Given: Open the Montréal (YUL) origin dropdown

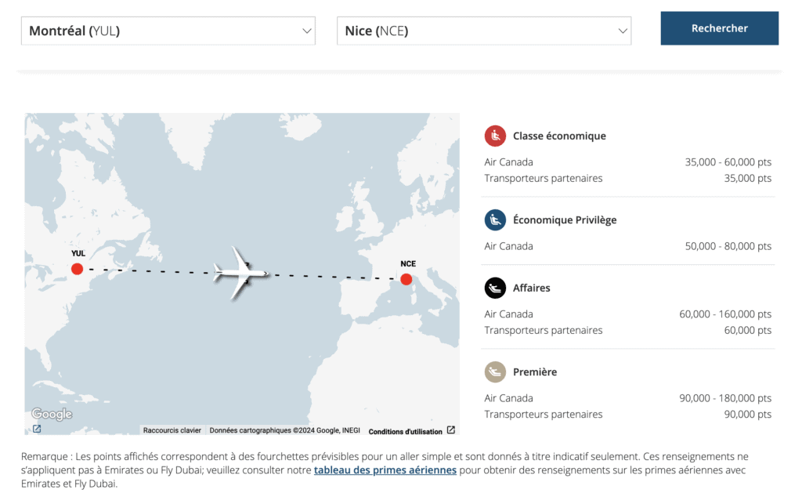Looking at the screenshot, I should click(x=168, y=31).
